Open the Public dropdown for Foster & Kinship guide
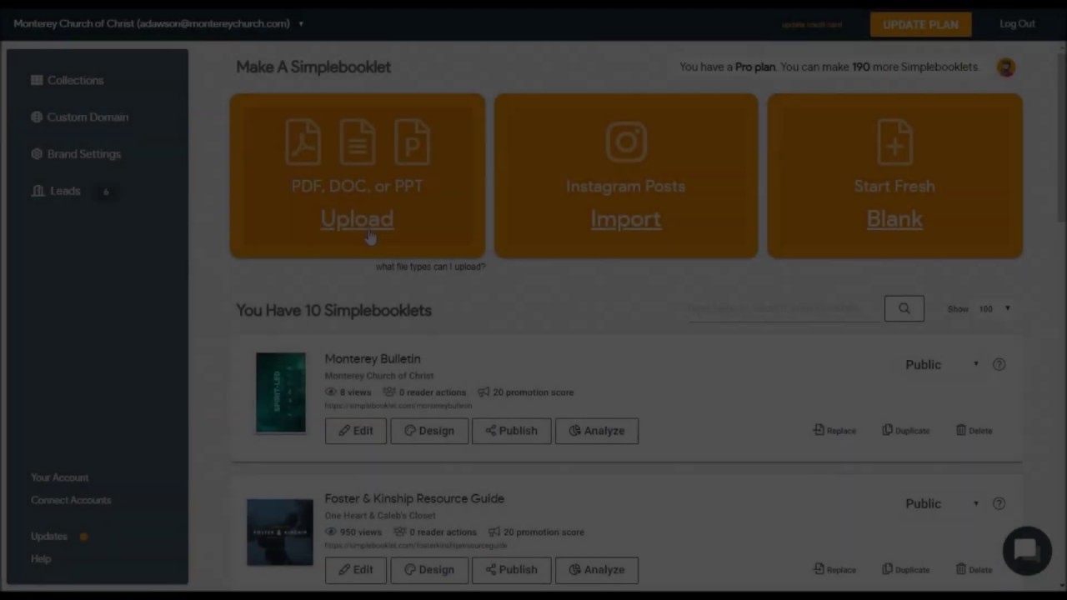 coord(942,503)
